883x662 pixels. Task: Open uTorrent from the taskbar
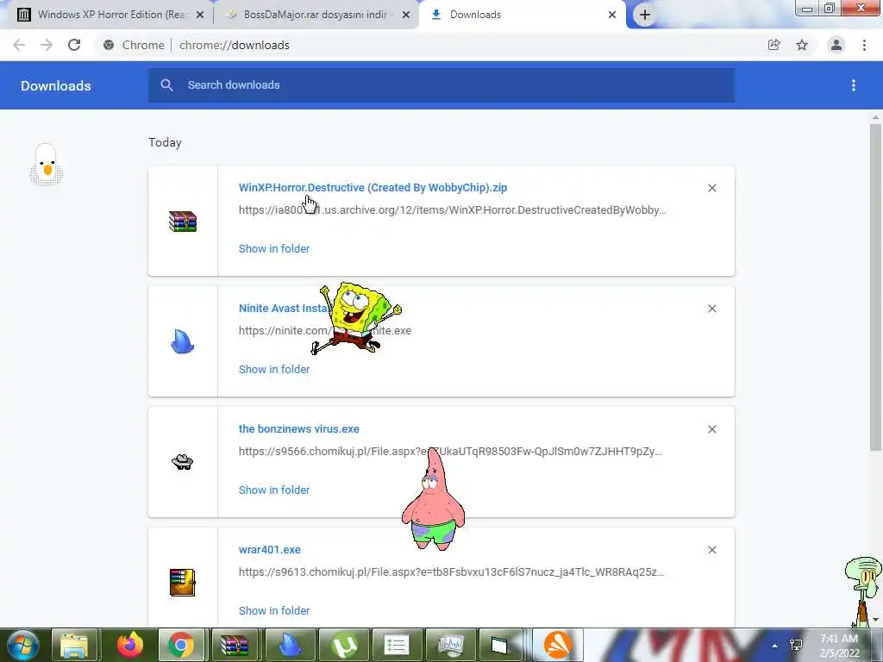(344, 645)
